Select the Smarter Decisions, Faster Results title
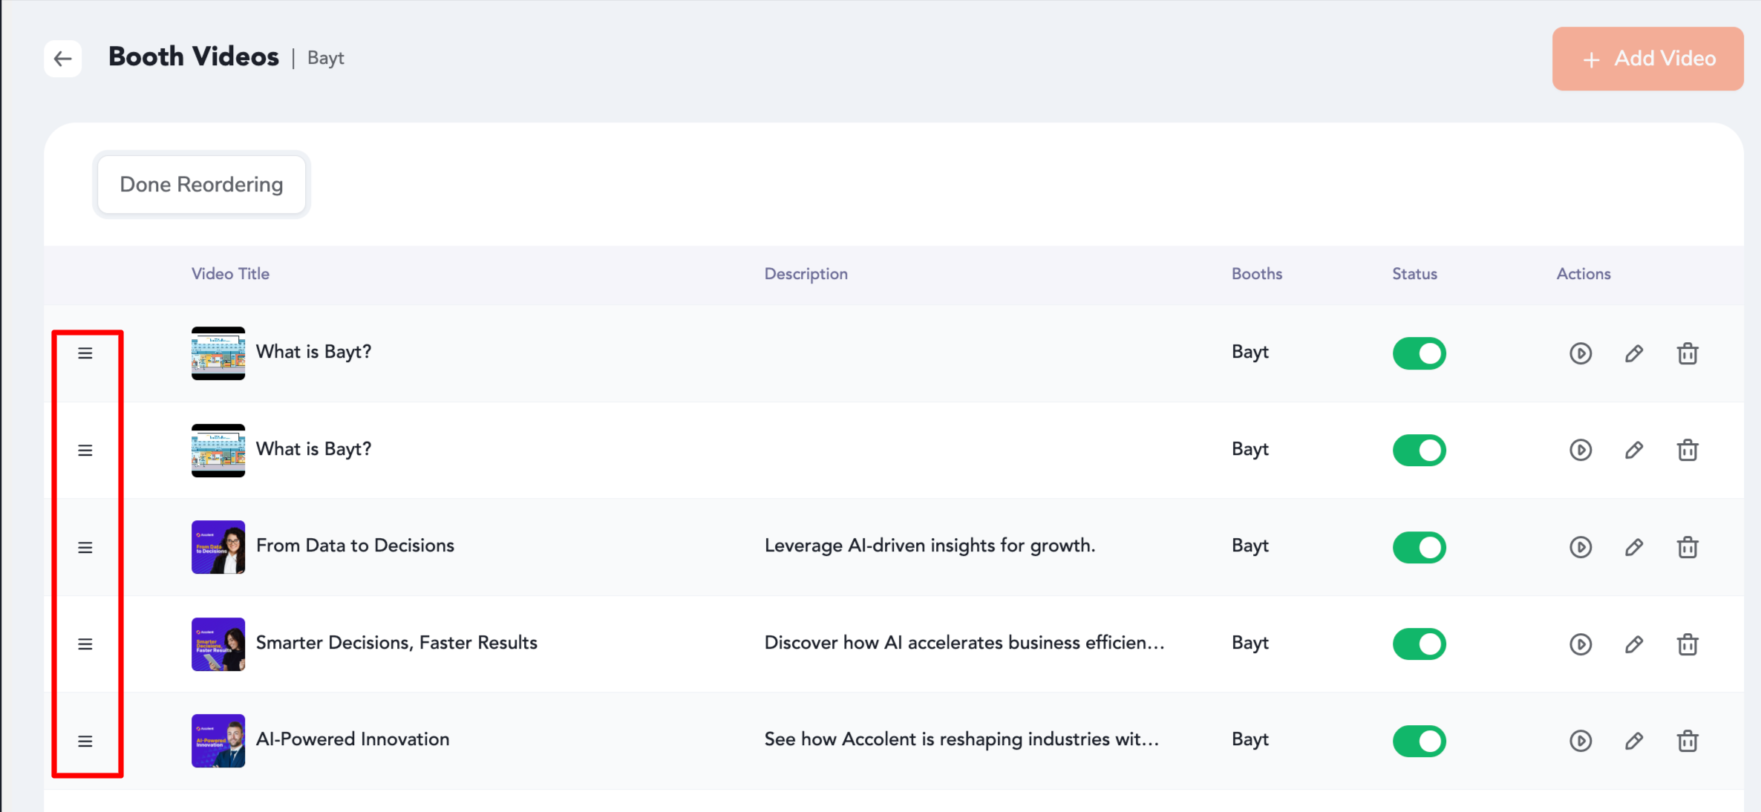 click(396, 643)
